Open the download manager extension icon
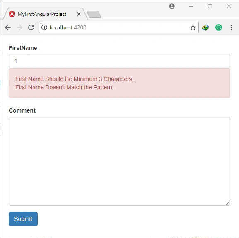 point(205,28)
